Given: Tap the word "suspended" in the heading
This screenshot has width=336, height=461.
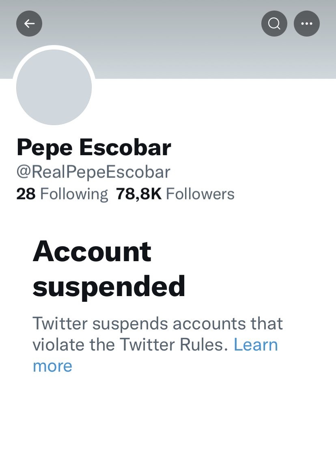Looking at the screenshot, I should point(109,286).
